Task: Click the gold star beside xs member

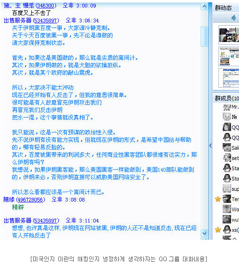Action: tap(218, 229)
